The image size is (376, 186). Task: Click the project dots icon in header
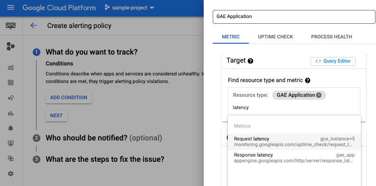click(x=107, y=8)
